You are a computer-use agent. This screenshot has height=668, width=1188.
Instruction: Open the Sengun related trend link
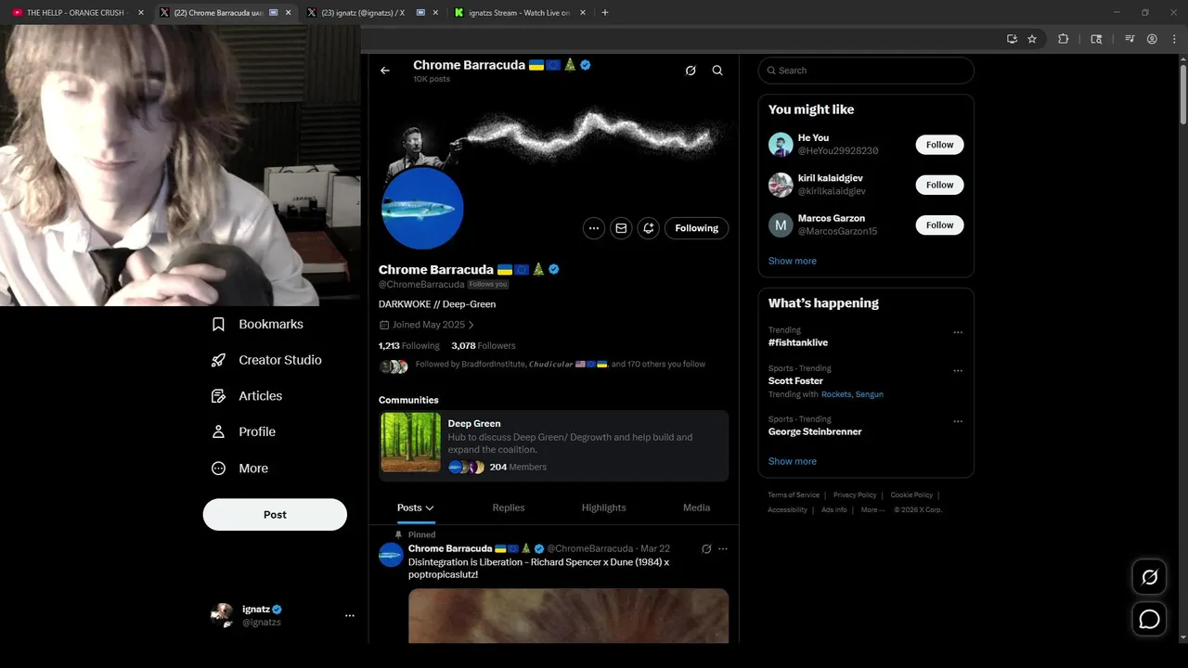870,394
